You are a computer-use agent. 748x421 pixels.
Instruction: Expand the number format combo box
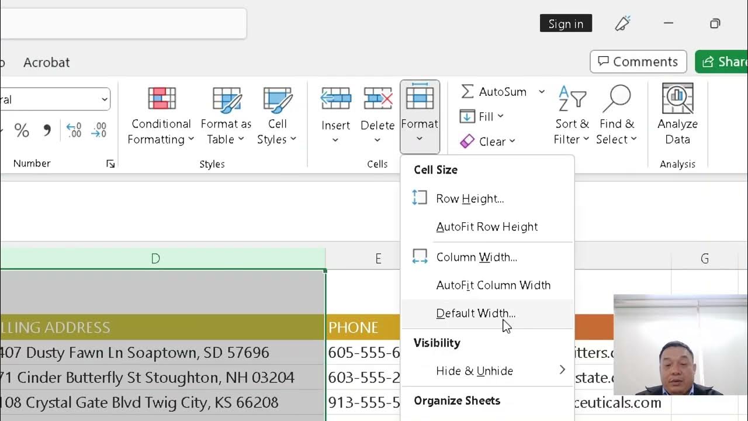[x=104, y=99]
